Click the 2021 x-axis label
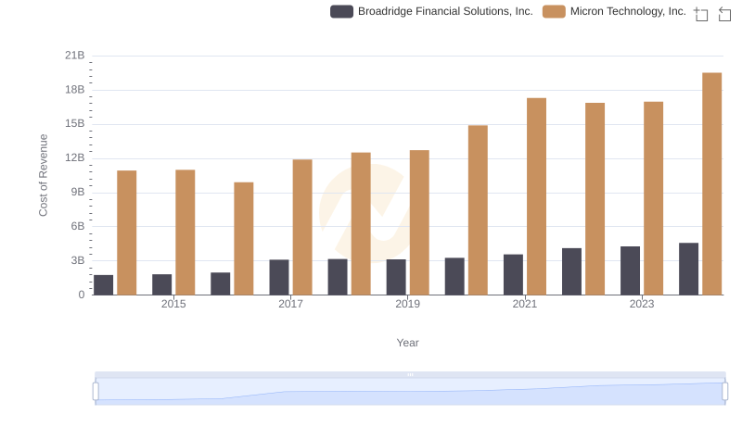Viewport: 742px width, 427px height. [525, 304]
